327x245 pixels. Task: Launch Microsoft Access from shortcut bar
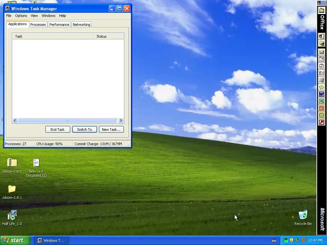click(x=321, y=122)
